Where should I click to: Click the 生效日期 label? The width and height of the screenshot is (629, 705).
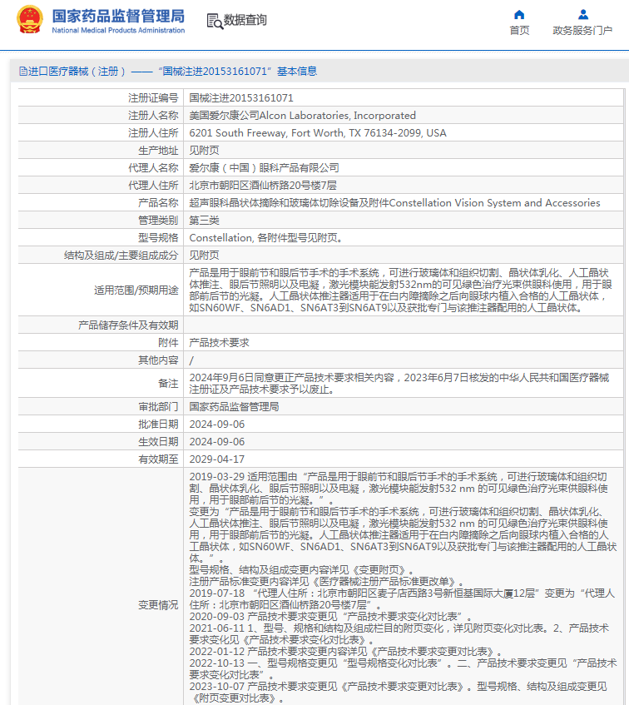158,442
